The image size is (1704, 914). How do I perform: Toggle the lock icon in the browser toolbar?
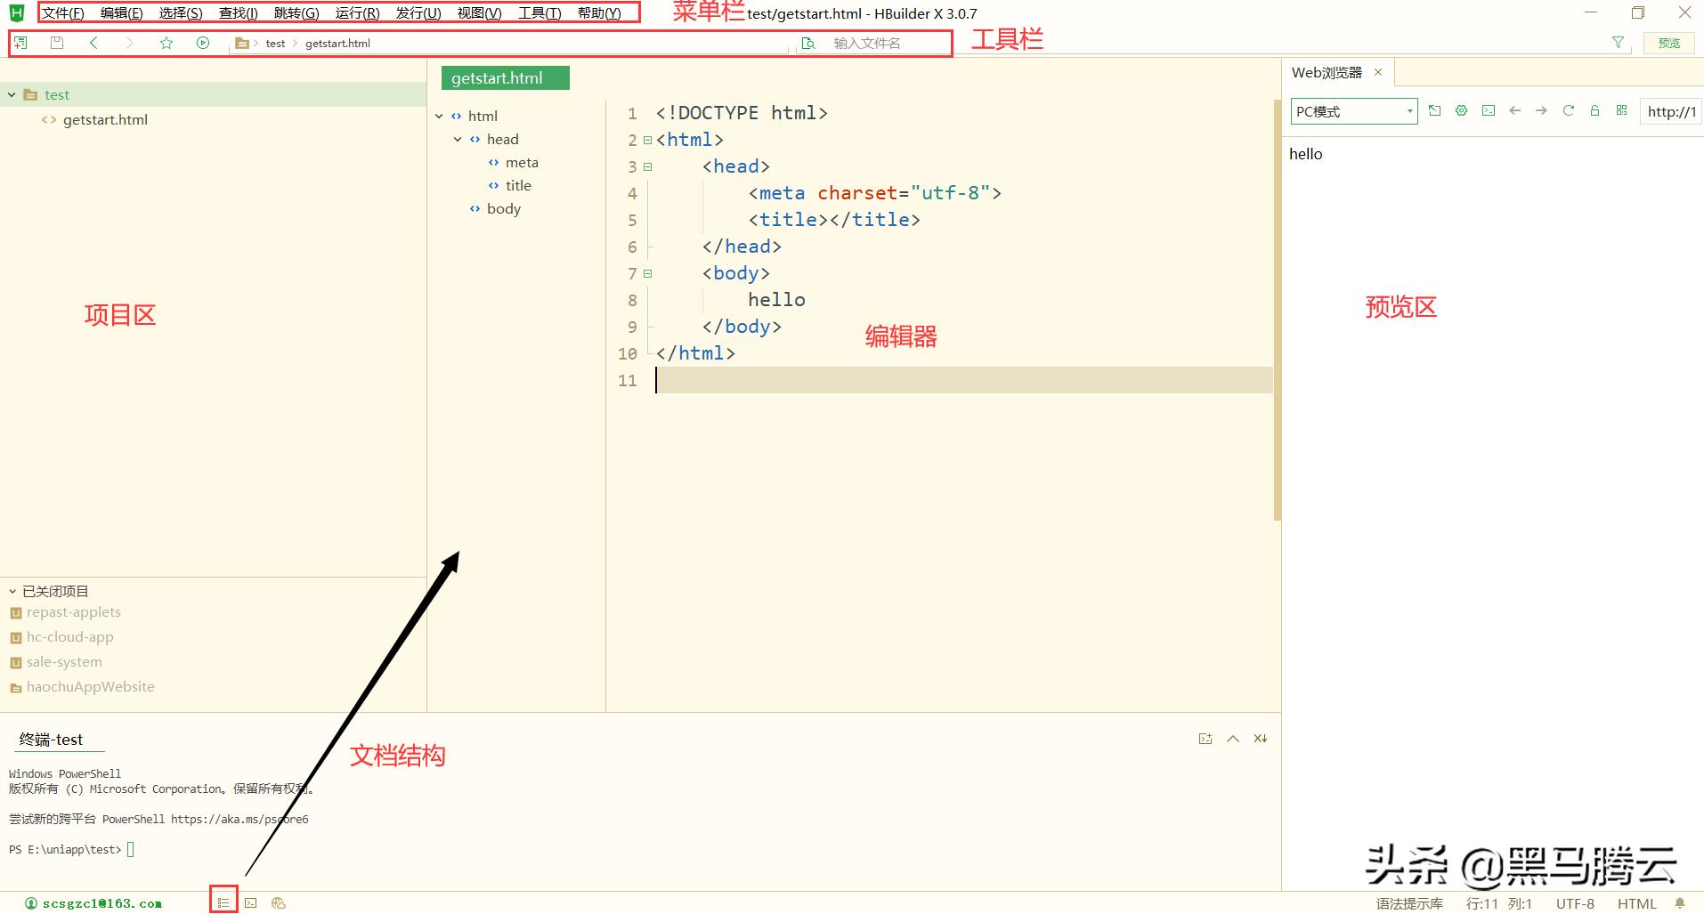pos(1594,111)
